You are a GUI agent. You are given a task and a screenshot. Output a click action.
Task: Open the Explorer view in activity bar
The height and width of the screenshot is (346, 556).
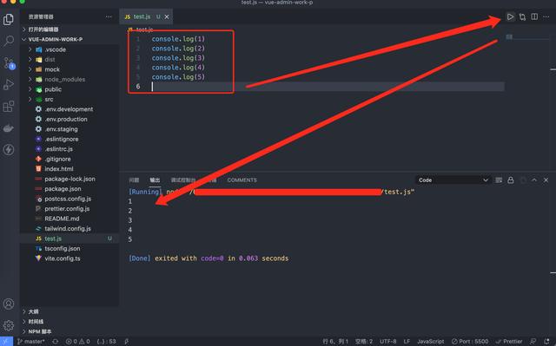[9, 19]
